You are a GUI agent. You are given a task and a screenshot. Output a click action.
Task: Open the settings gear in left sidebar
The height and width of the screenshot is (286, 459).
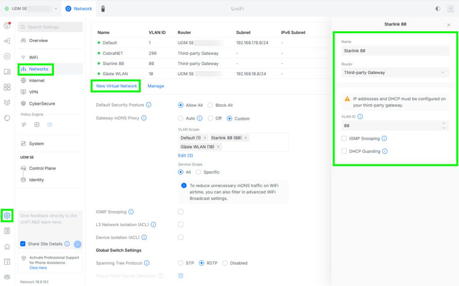click(x=7, y=215)
